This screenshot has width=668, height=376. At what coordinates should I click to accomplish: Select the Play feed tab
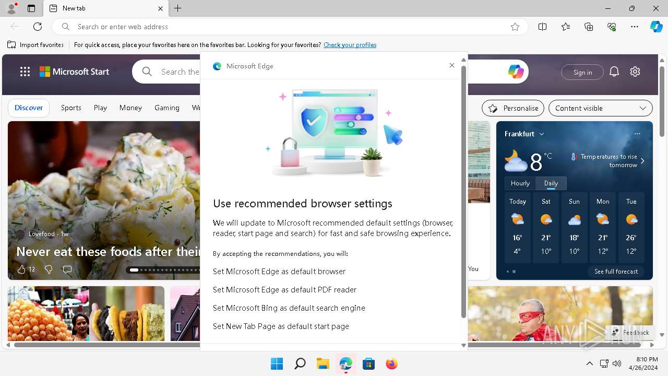click(x=100, y=108)
